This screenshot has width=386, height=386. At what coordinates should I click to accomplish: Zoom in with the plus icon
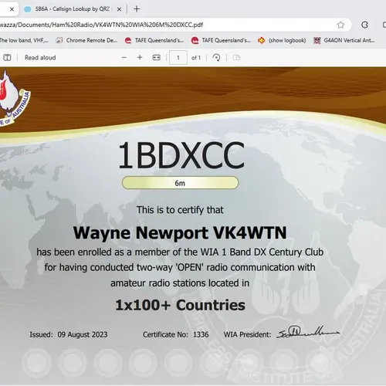(140, 58)
